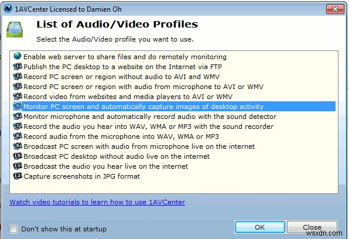Click the number 12 icon for JPG screenshots
Viewport: 349px width, 239px height.
(x=18, y=176)
